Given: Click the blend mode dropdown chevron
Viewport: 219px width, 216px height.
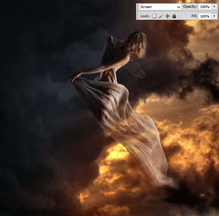Looking at the screenshot, I should pyautogui.click(x=179, y=7).
